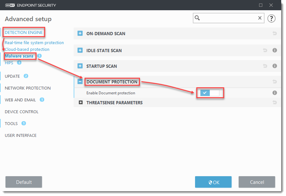View info for Startup Scan section
286x196 pixels.
tap(274, 66)
